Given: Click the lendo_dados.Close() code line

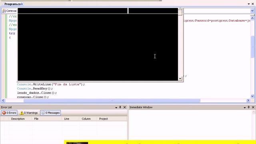Looking at the screenshot, I should click(37, 93).
